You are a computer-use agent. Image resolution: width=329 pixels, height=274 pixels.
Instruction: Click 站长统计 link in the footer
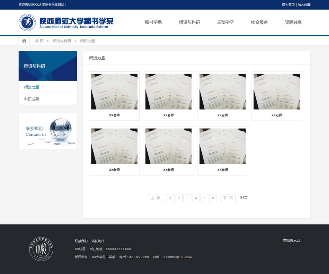click(98, 241)
